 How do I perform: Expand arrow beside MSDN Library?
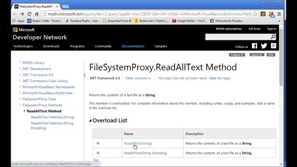[x=20, y=62]
